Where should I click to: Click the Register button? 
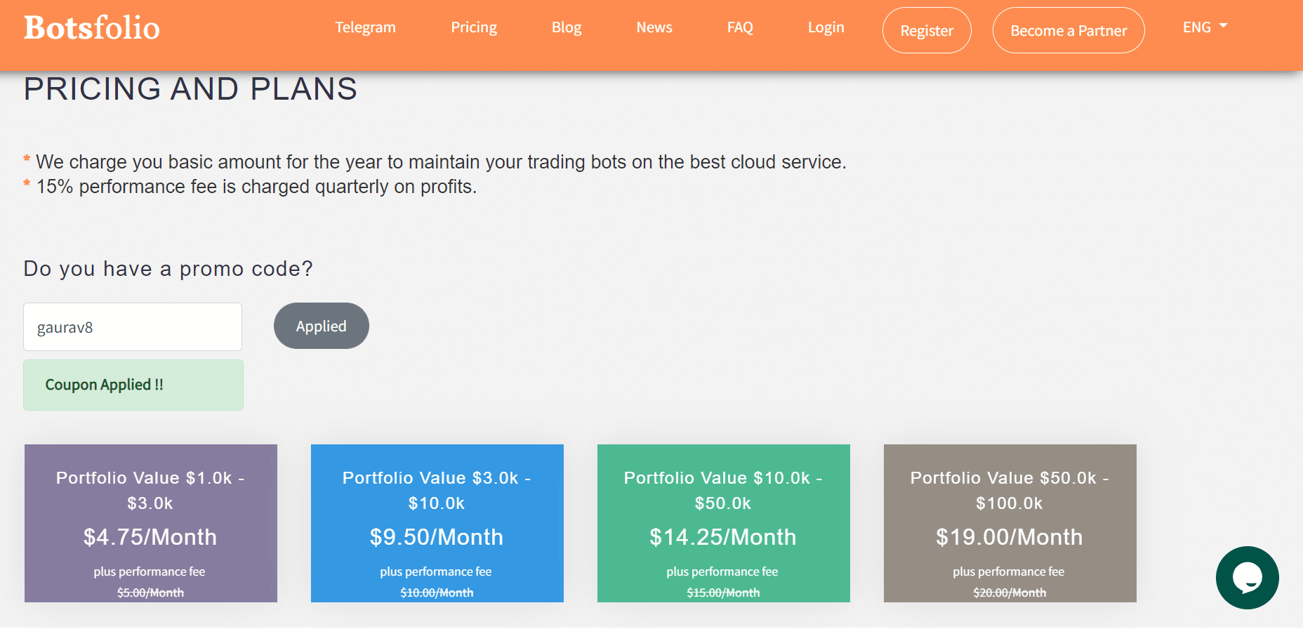coord(927,30)
